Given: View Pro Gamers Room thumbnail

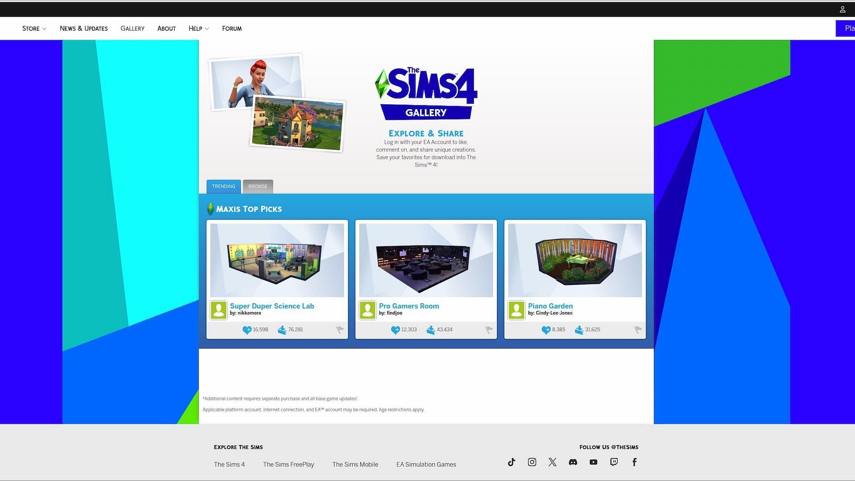Looking at the screenshot, I should [x=426, y=261].
